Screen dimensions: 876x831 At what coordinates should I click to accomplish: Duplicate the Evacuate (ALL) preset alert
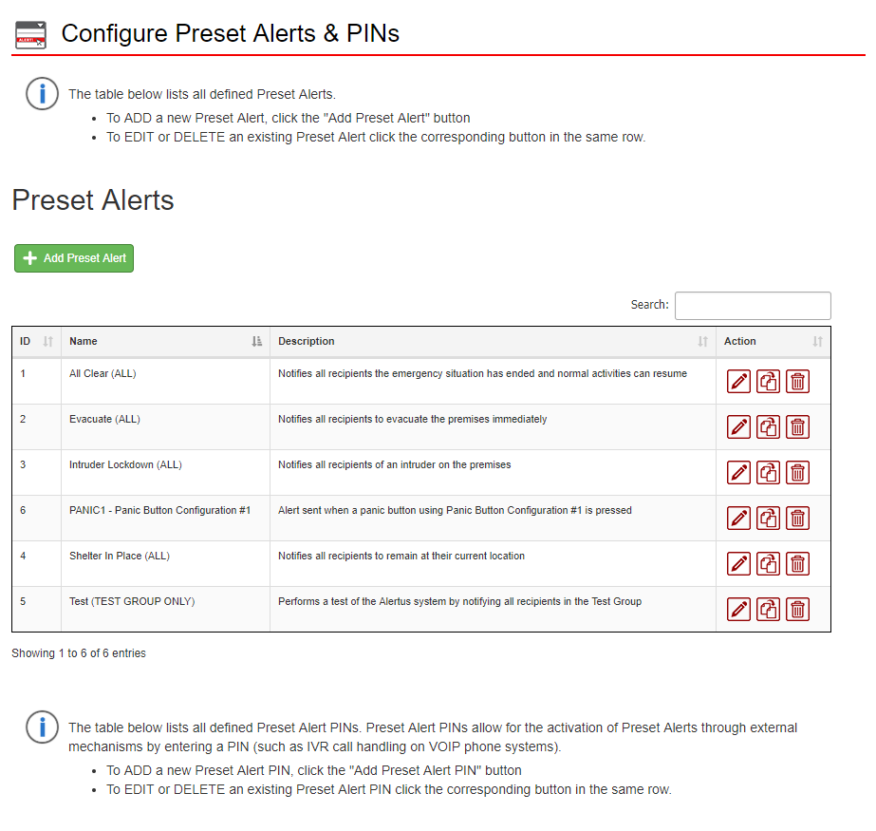(x=768, y=427)
